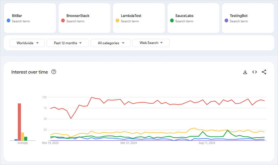This screenshot has width=278, height=165.
Task: Click the 75 value on y-axis
Action: click(45, 108)
